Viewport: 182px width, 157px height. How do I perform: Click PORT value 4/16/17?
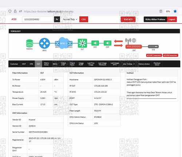tap(98, 98)
